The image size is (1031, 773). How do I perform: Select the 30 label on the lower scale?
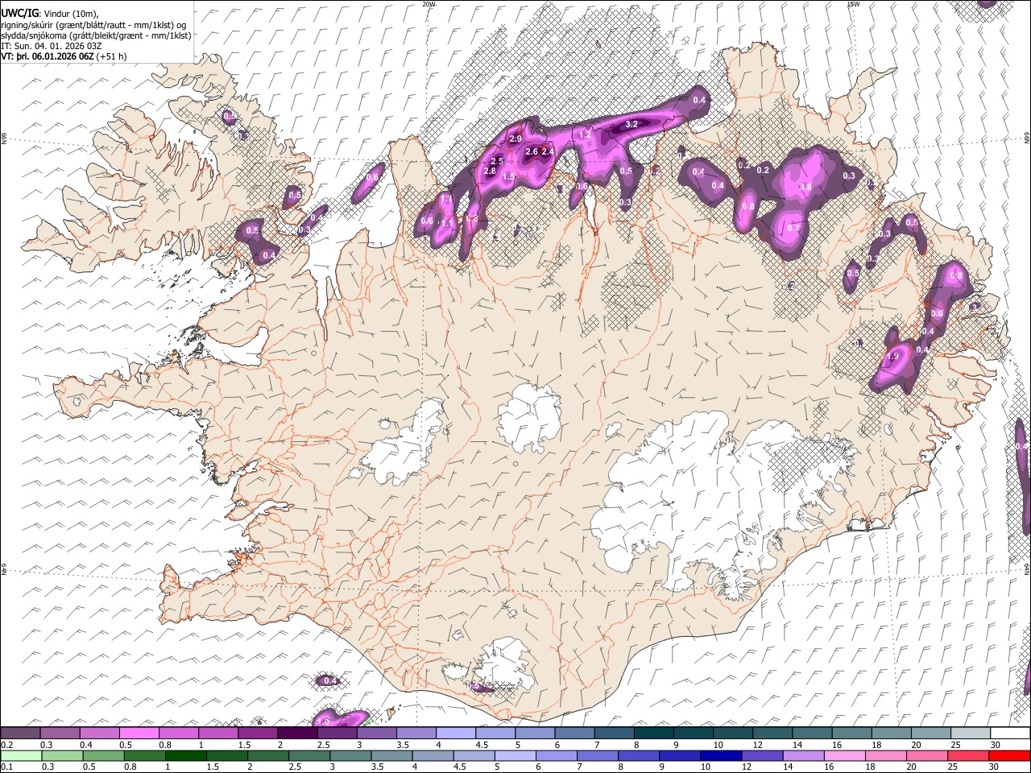coord(992,767)
